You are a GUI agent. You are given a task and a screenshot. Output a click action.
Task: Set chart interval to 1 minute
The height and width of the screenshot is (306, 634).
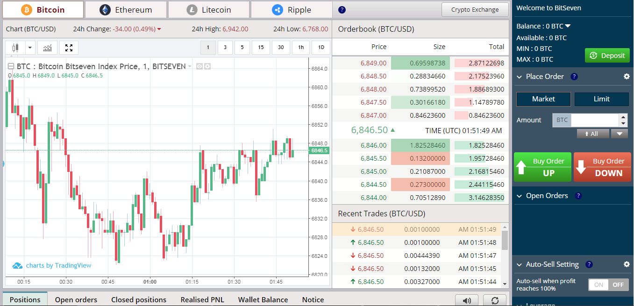(x=208, y=48)
